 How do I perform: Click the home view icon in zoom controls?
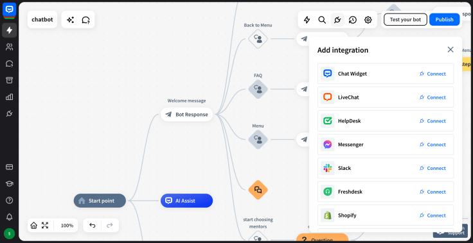tap(34, 225)
